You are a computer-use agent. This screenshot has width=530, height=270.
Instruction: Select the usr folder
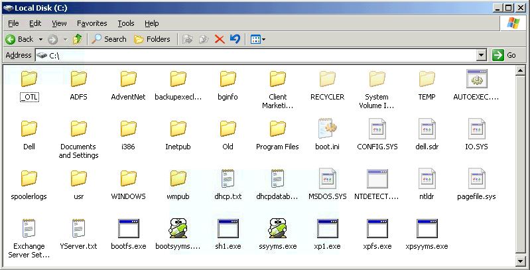coord(78,185)
